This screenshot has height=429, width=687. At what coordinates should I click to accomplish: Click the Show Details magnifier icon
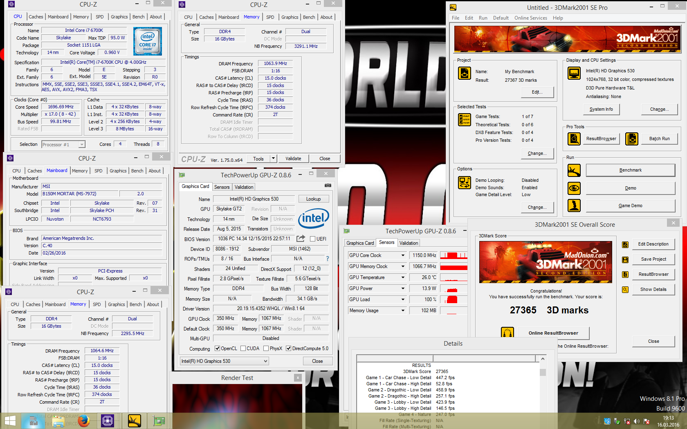pyautogui.click(x=625, y=290)
